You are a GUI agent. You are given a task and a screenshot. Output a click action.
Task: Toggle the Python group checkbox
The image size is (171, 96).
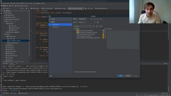(105, 29)
